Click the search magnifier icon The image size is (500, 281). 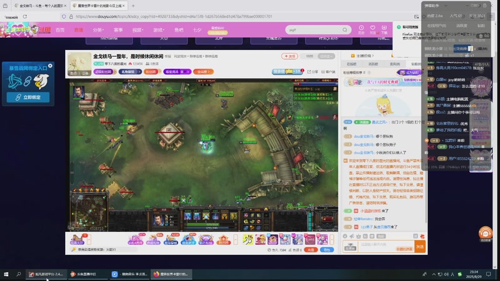345,29
